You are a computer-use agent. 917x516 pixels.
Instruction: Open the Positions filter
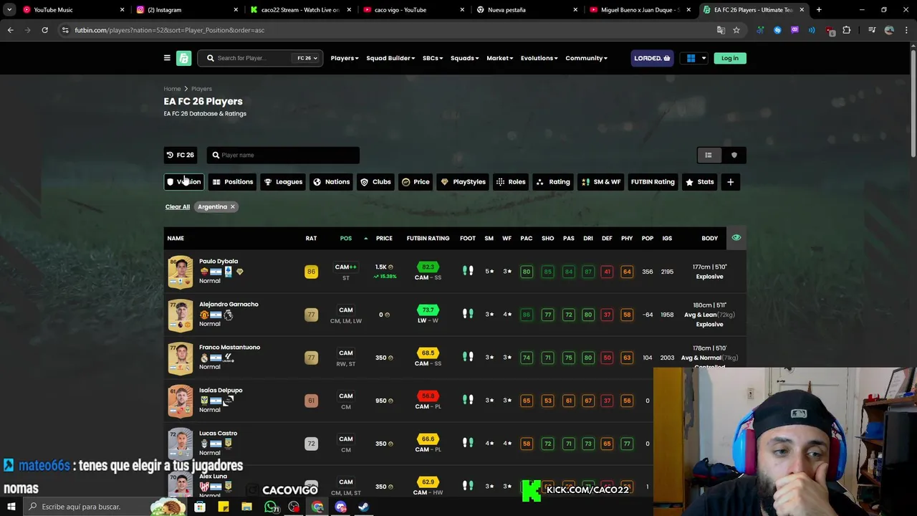click(232, 182)
